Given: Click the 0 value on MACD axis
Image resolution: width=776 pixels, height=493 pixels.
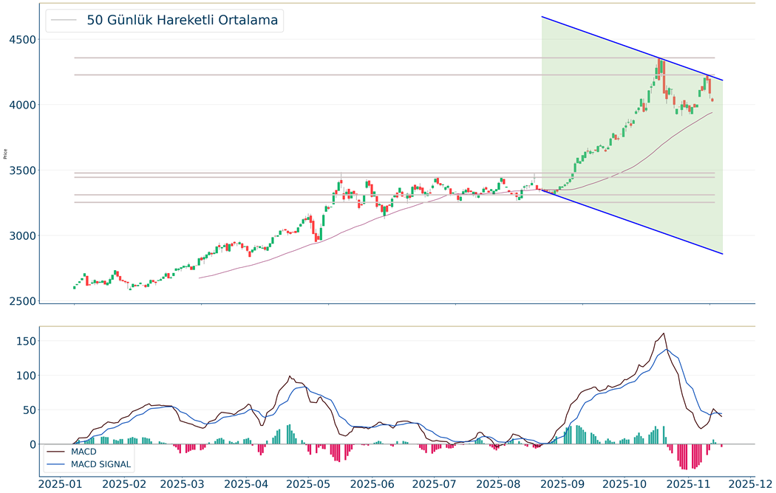Looking at the screenshot, I should click(30, 444).
